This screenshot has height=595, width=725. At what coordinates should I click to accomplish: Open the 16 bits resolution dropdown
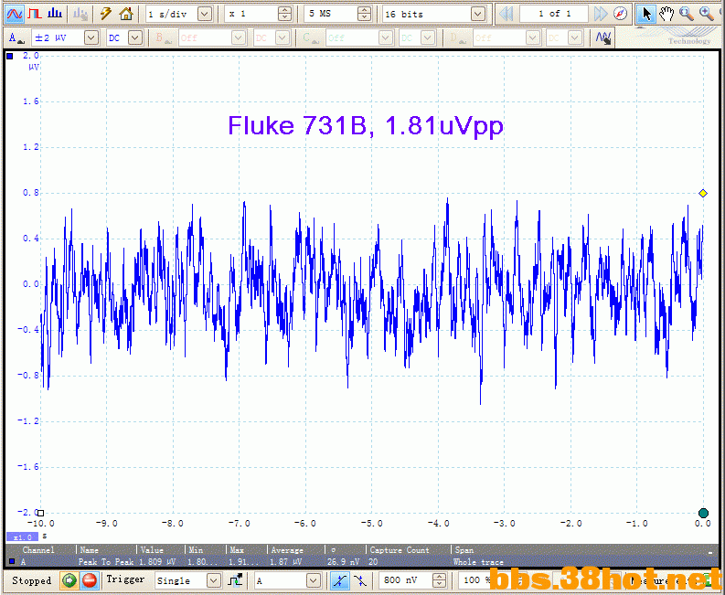pyautogui.click(x=478, y=14)
